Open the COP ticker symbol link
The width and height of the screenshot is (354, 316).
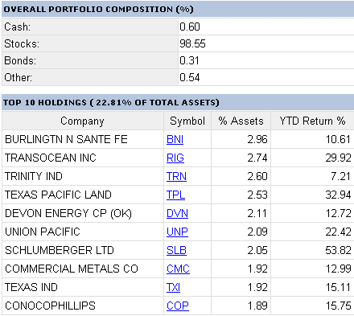[x=178, y=306]
